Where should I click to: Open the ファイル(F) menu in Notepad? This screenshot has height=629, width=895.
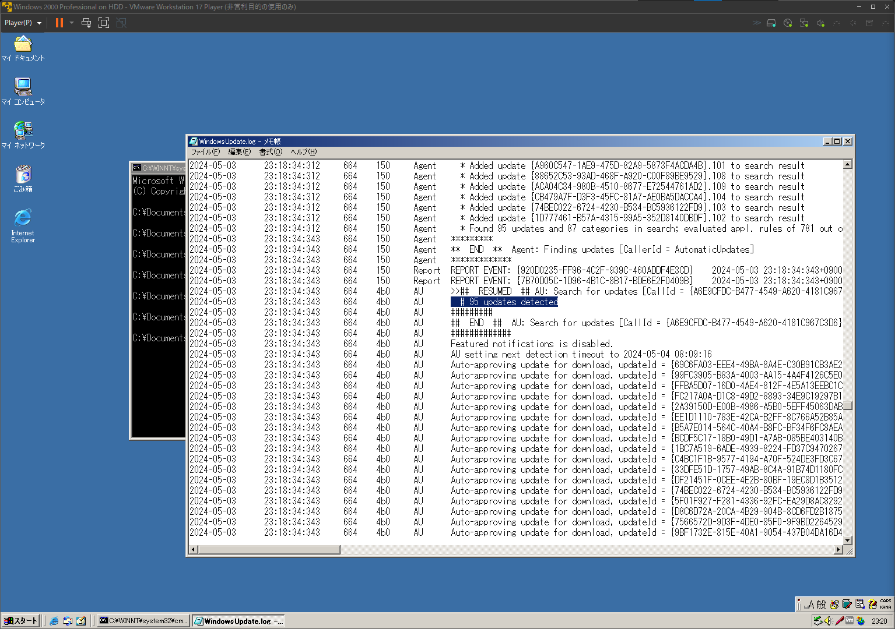(205, 152)
